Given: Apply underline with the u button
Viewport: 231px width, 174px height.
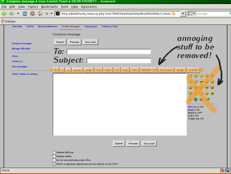Looking at the screenshot, I should coord(68,70).
